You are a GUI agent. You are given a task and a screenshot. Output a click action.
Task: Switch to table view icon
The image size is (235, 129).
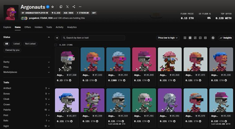(205, 38)
